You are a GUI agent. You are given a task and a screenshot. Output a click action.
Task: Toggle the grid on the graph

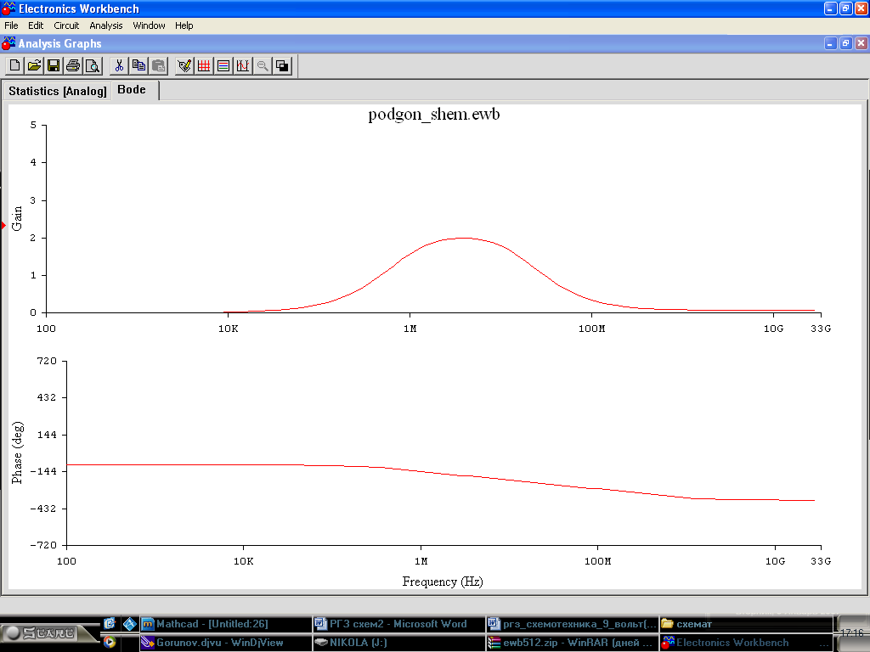coord(204,66)
